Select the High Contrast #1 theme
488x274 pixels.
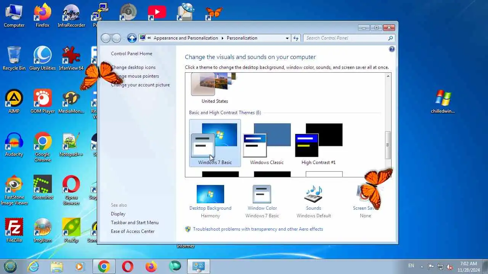(x=319, y=143)
